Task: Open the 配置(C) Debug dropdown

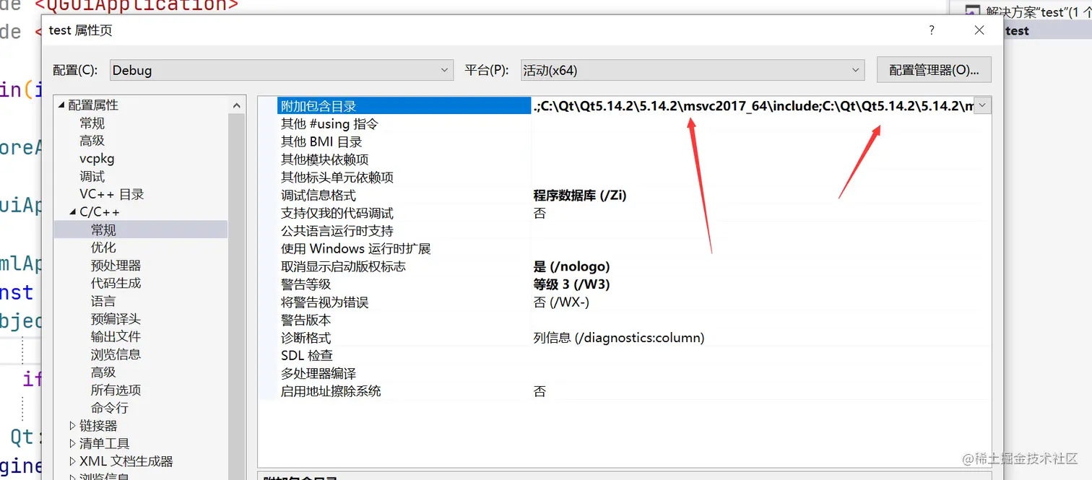Action: tap(282, 70)
